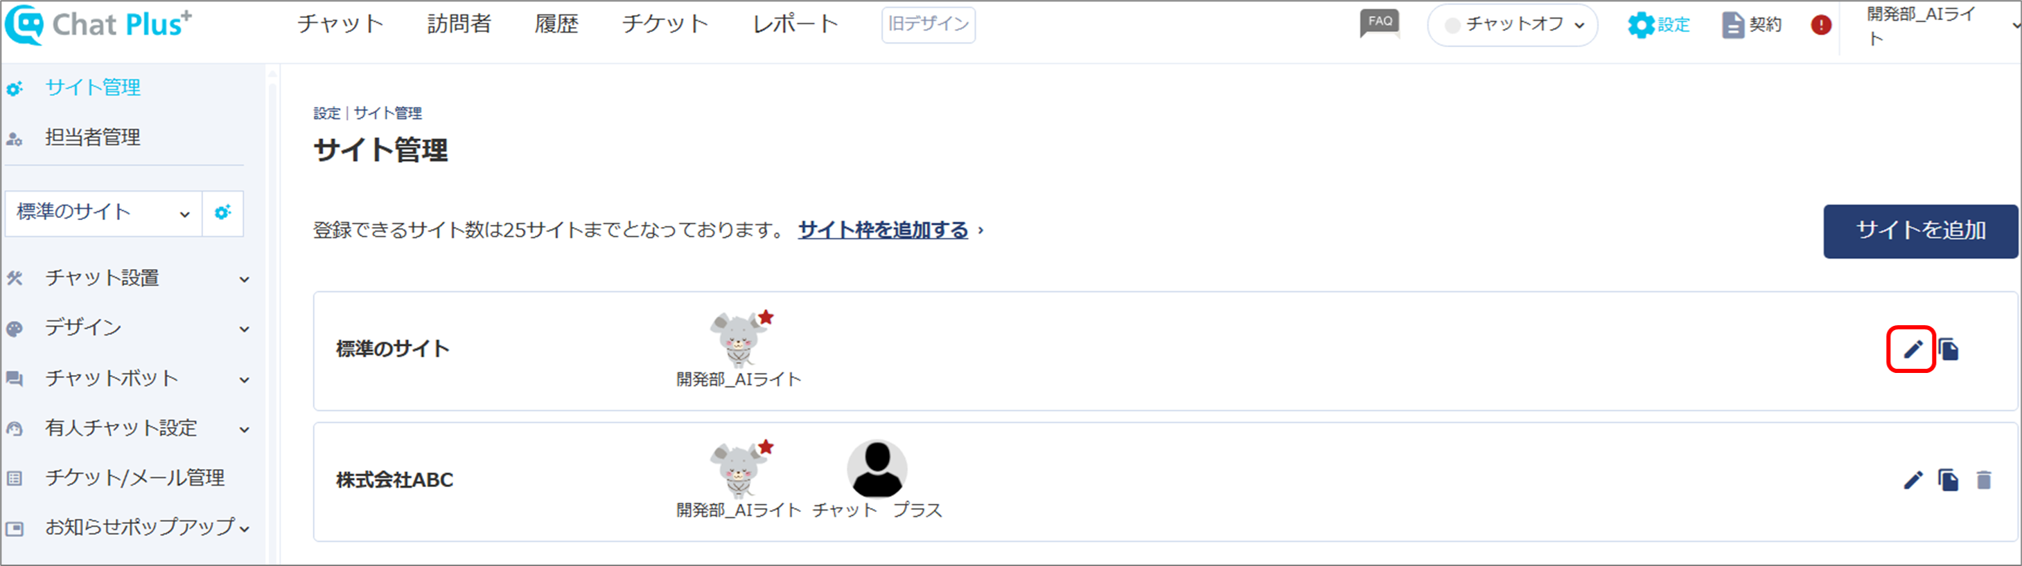Open the 契約 contract page
The width and height of the screenshot is (2022, 566).
pyautogui.click(x=1751, y=25)
